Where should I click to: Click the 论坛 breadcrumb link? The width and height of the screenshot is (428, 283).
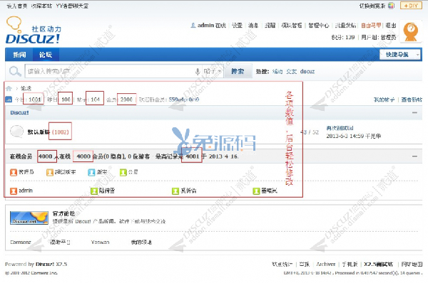tap(26, 88)
